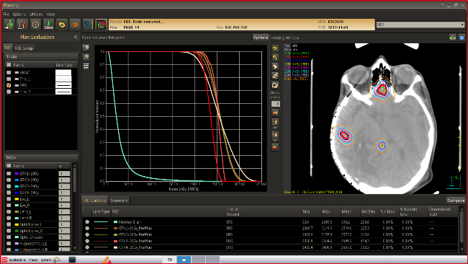Viewport: 468px width, 264px height.
Task: Click the top isodose display icon beside viewer
Action: click(275, 48)
